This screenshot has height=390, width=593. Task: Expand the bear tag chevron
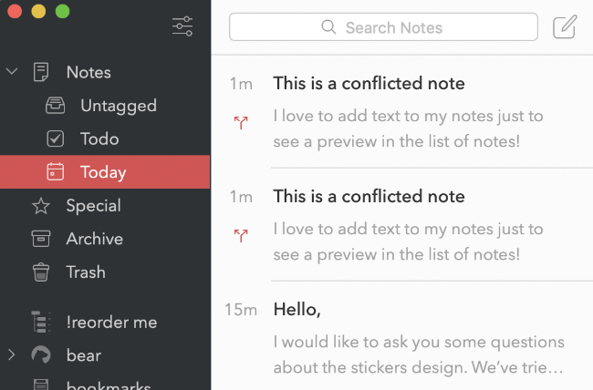12,354
